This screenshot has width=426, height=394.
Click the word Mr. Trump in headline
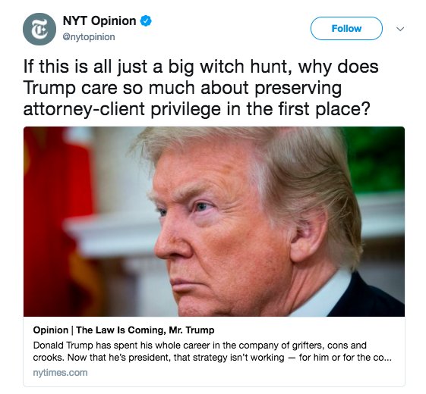pos(191,330)
